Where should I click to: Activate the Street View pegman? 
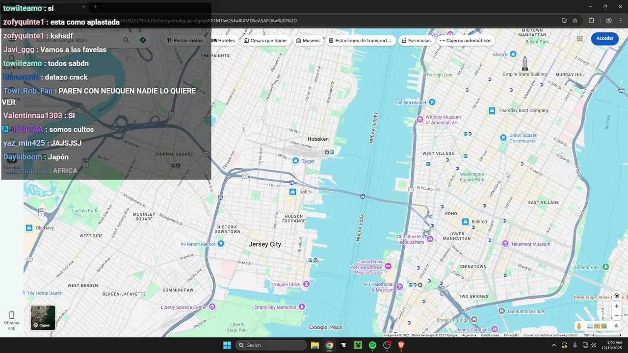[579, 326]
